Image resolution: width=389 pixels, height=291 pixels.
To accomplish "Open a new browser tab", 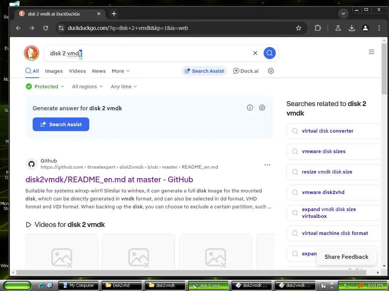I will pyautogui.click(x=114, y=14).
